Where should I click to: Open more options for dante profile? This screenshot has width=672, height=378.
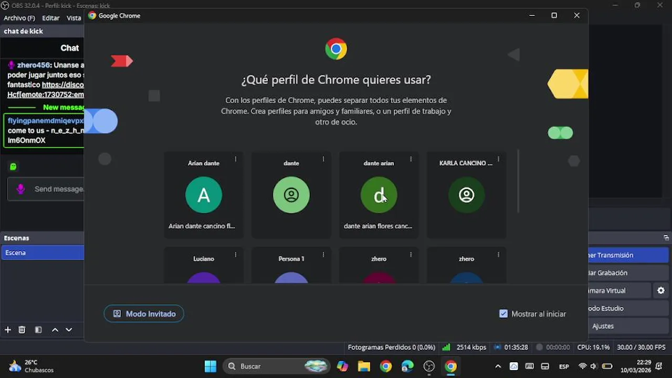pos(323,159)
